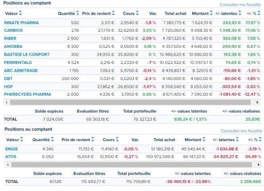The height and width of the screenshot is (191, 264).
Task: Open INNATE PHARMA position
Action: [x=21, y=23]
